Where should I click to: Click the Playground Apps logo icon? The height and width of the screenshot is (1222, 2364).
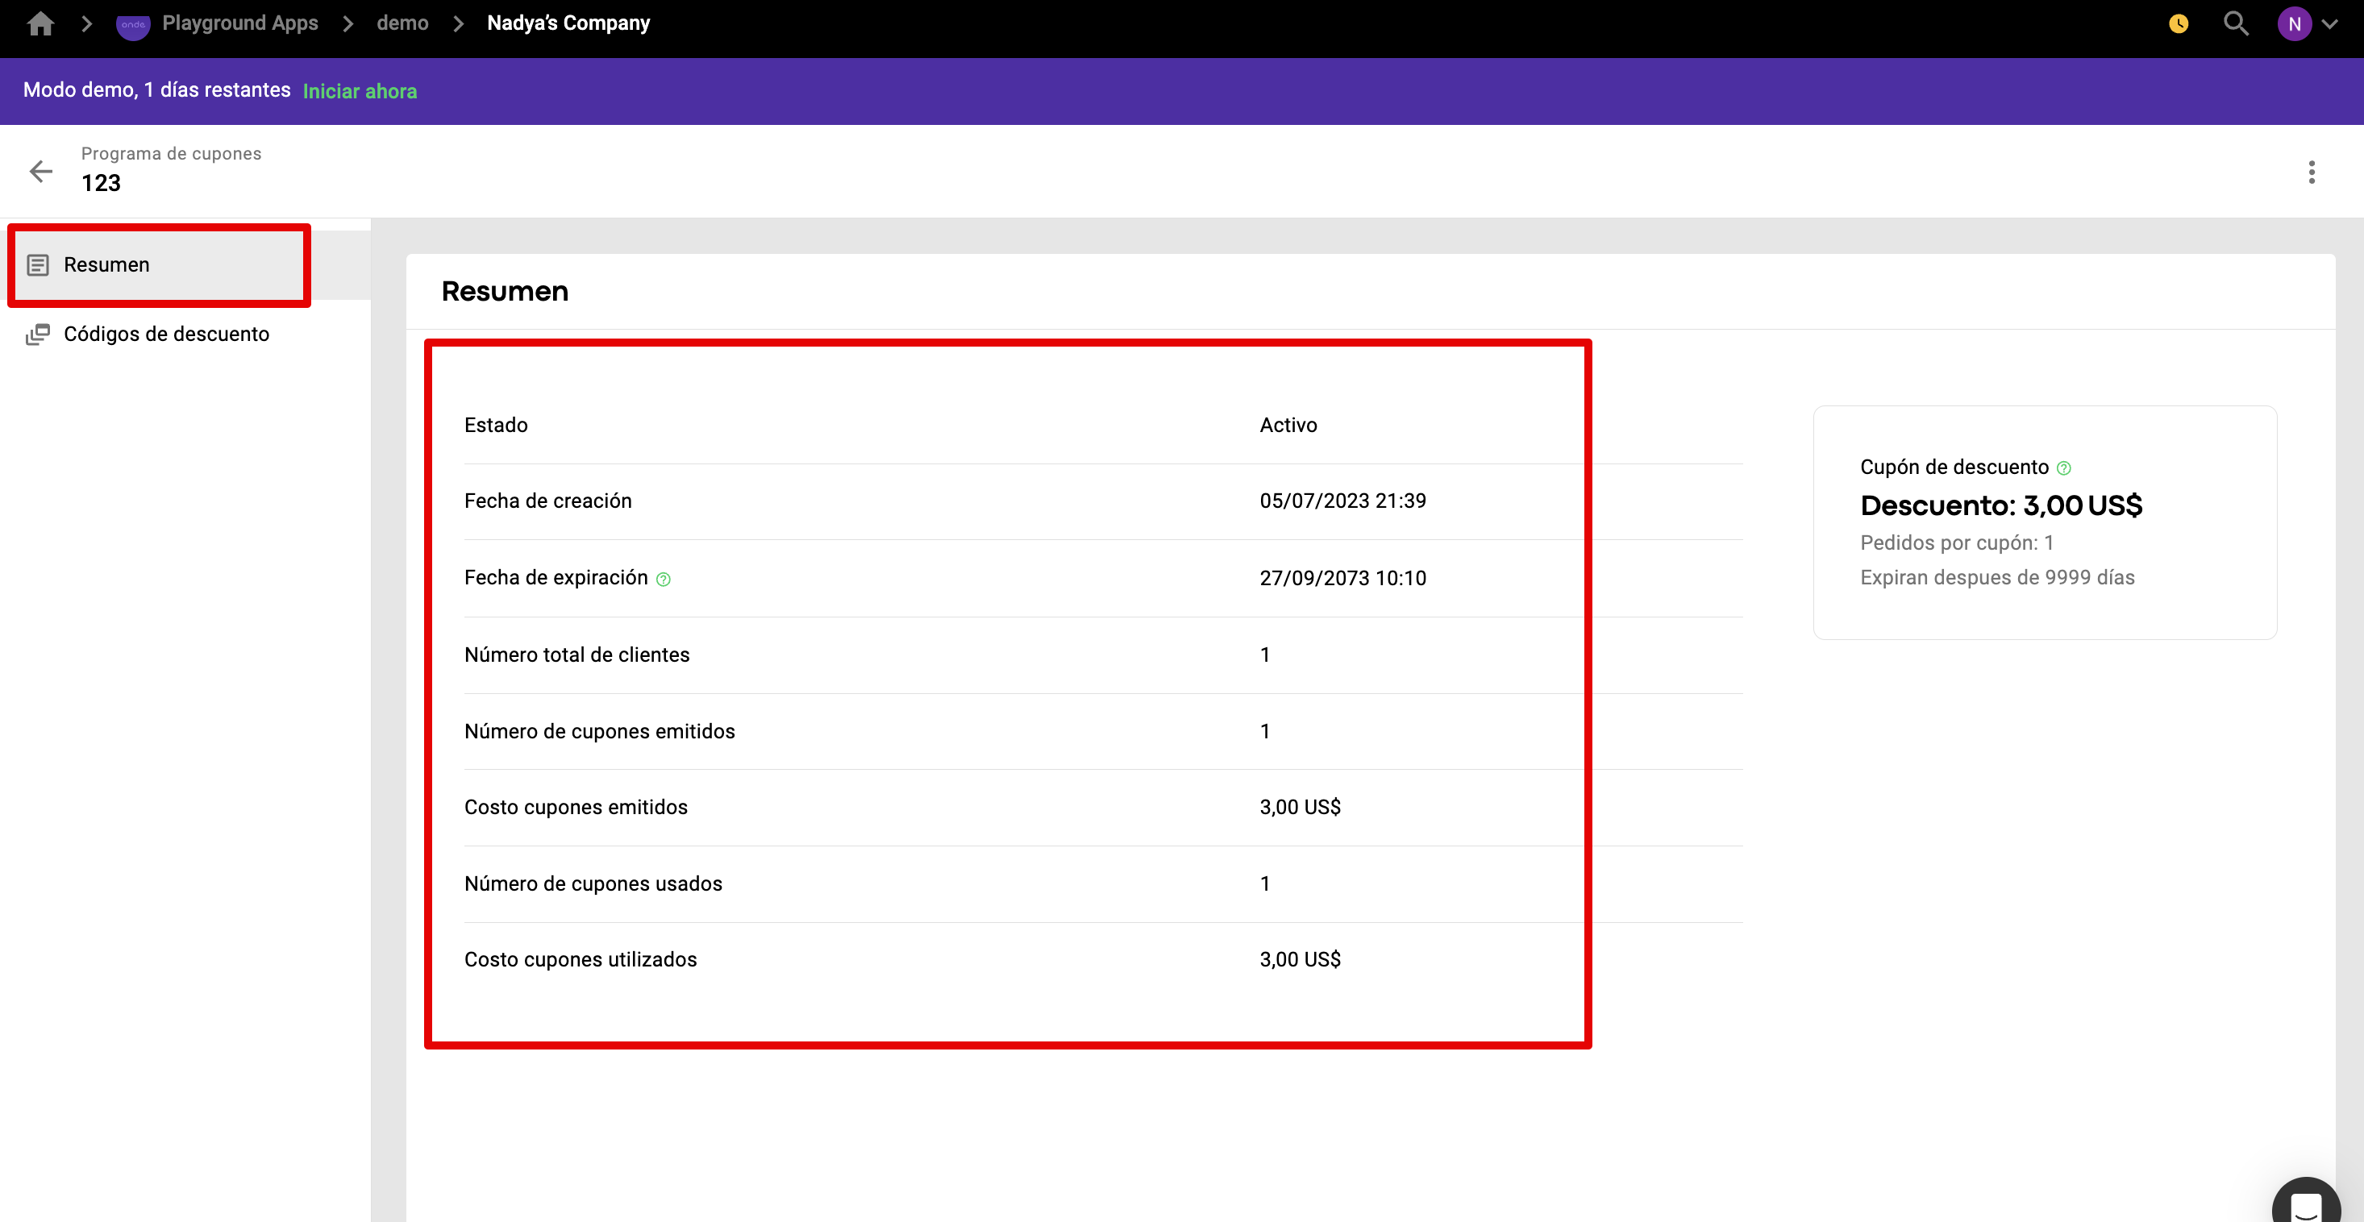[x=133, y=25]
